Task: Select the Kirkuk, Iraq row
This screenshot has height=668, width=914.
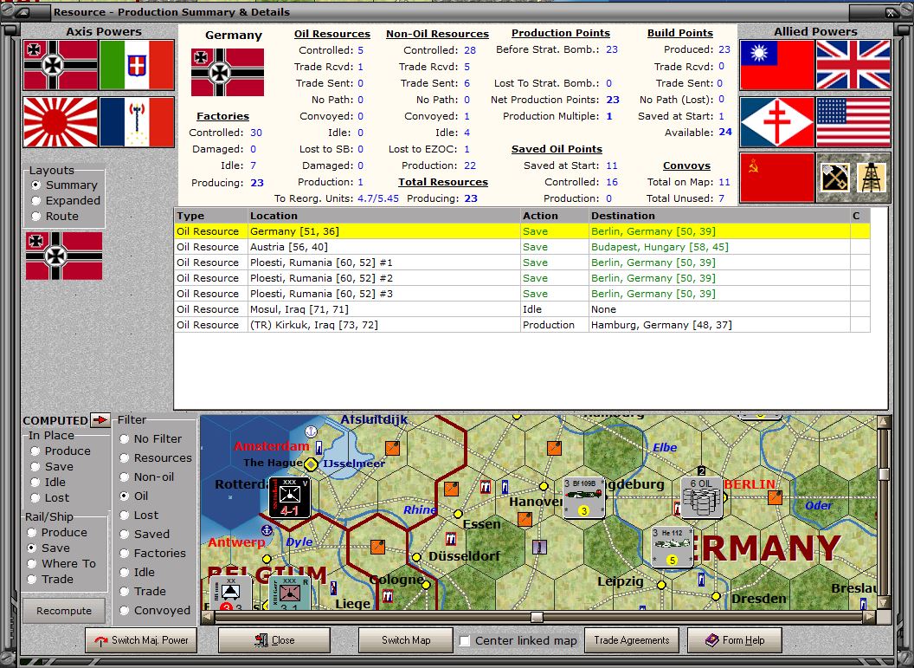Action: [x=522, y=325]
